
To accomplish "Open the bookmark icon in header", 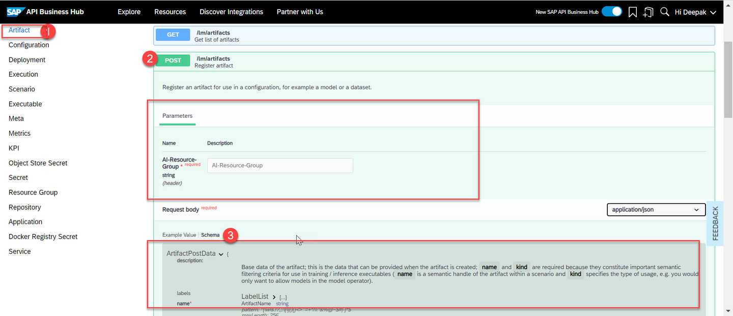I will (x=633, y=12).
